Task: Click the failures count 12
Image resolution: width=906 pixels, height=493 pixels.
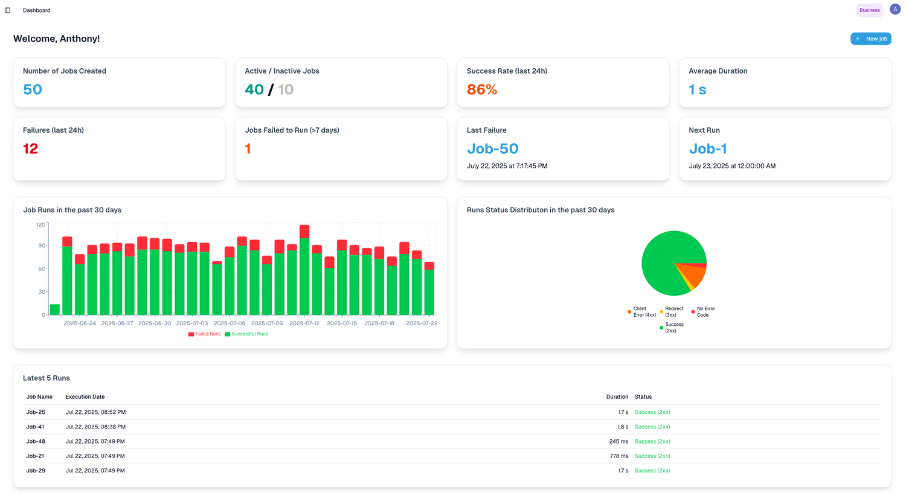Action: 30,148
